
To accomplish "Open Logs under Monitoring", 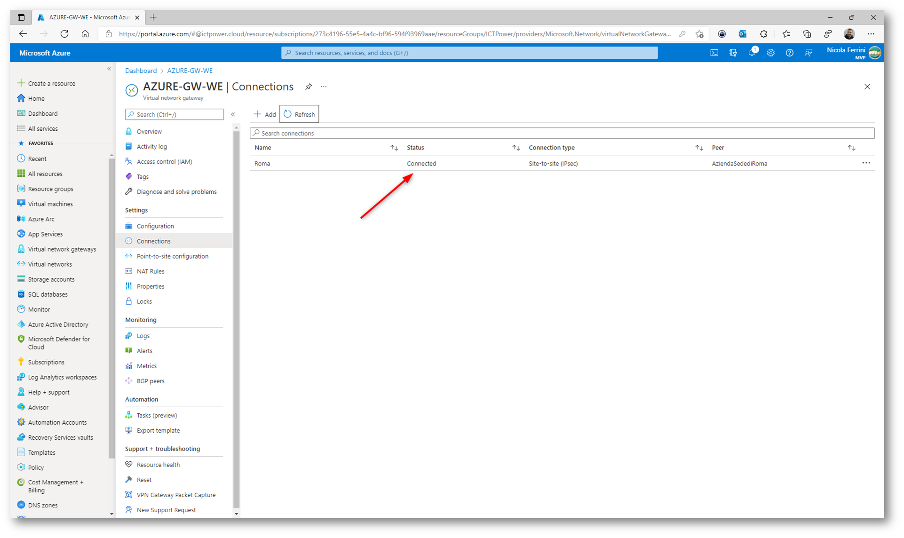I will click(x=143, y=336).
